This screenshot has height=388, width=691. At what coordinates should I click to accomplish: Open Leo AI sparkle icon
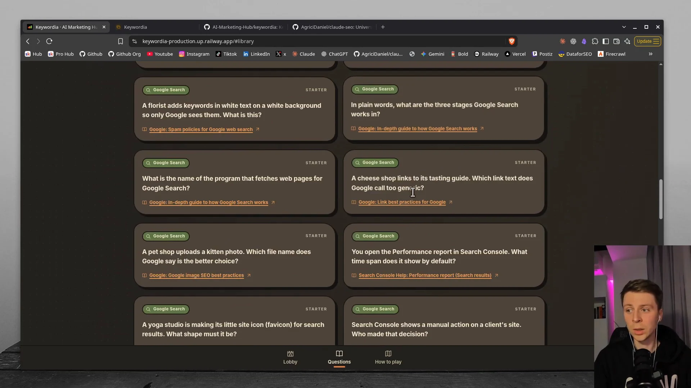pos(627,41)
